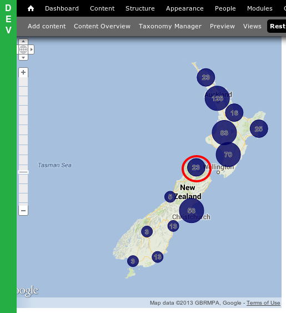Open the Views shortcut link

(x=252, y=26)
